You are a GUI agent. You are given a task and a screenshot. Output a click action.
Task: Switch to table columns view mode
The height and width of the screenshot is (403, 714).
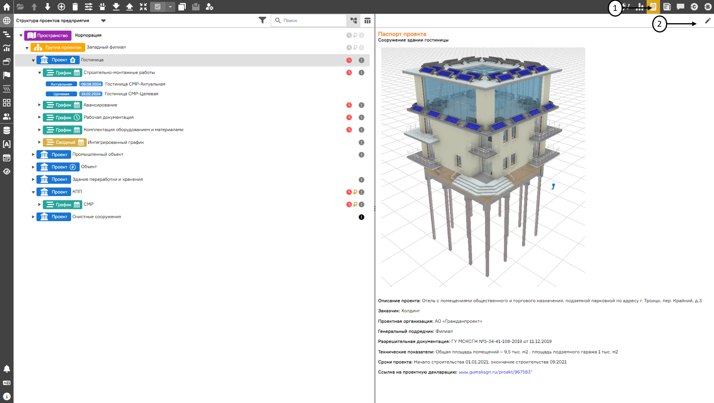coord(367,20)
